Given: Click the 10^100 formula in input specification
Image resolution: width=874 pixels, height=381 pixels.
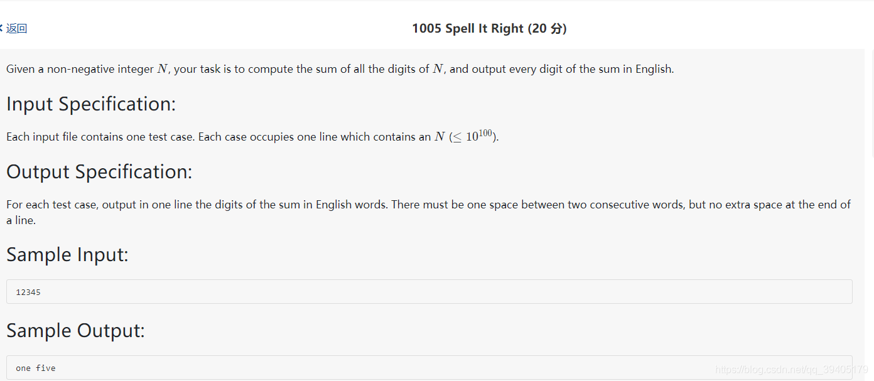Looking at the screenshot, I should 480,135.
